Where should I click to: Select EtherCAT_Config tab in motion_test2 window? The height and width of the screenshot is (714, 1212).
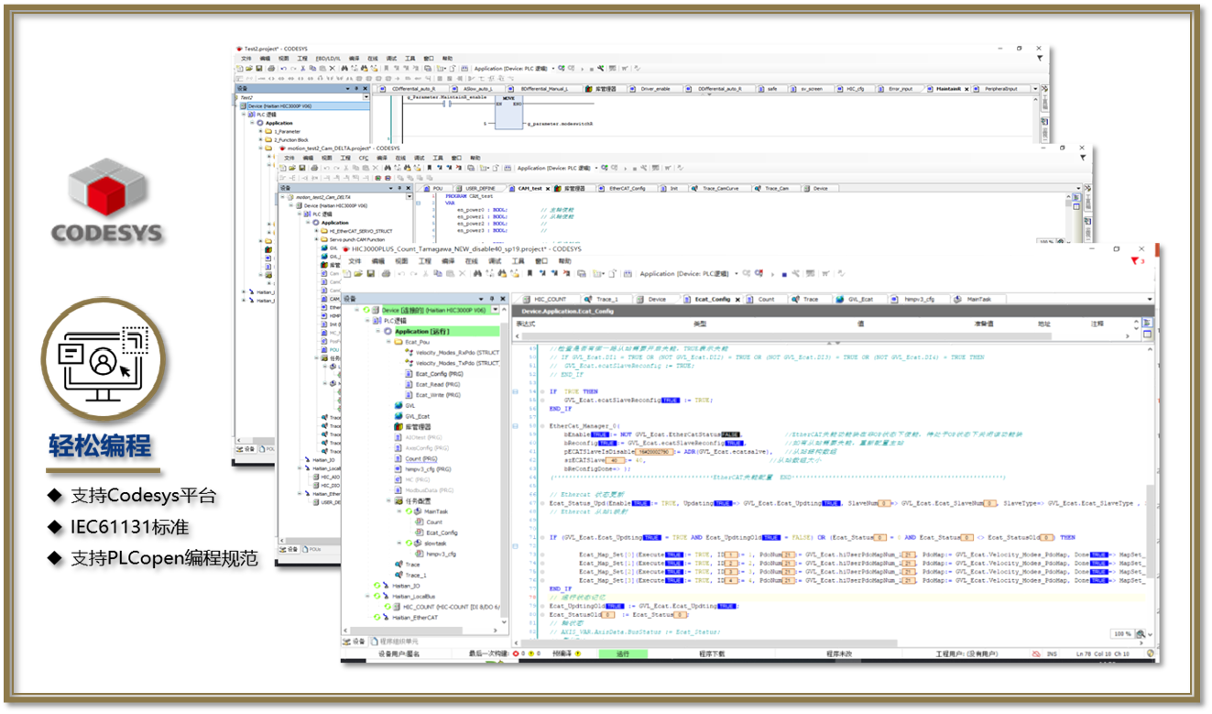pos(627,188)
